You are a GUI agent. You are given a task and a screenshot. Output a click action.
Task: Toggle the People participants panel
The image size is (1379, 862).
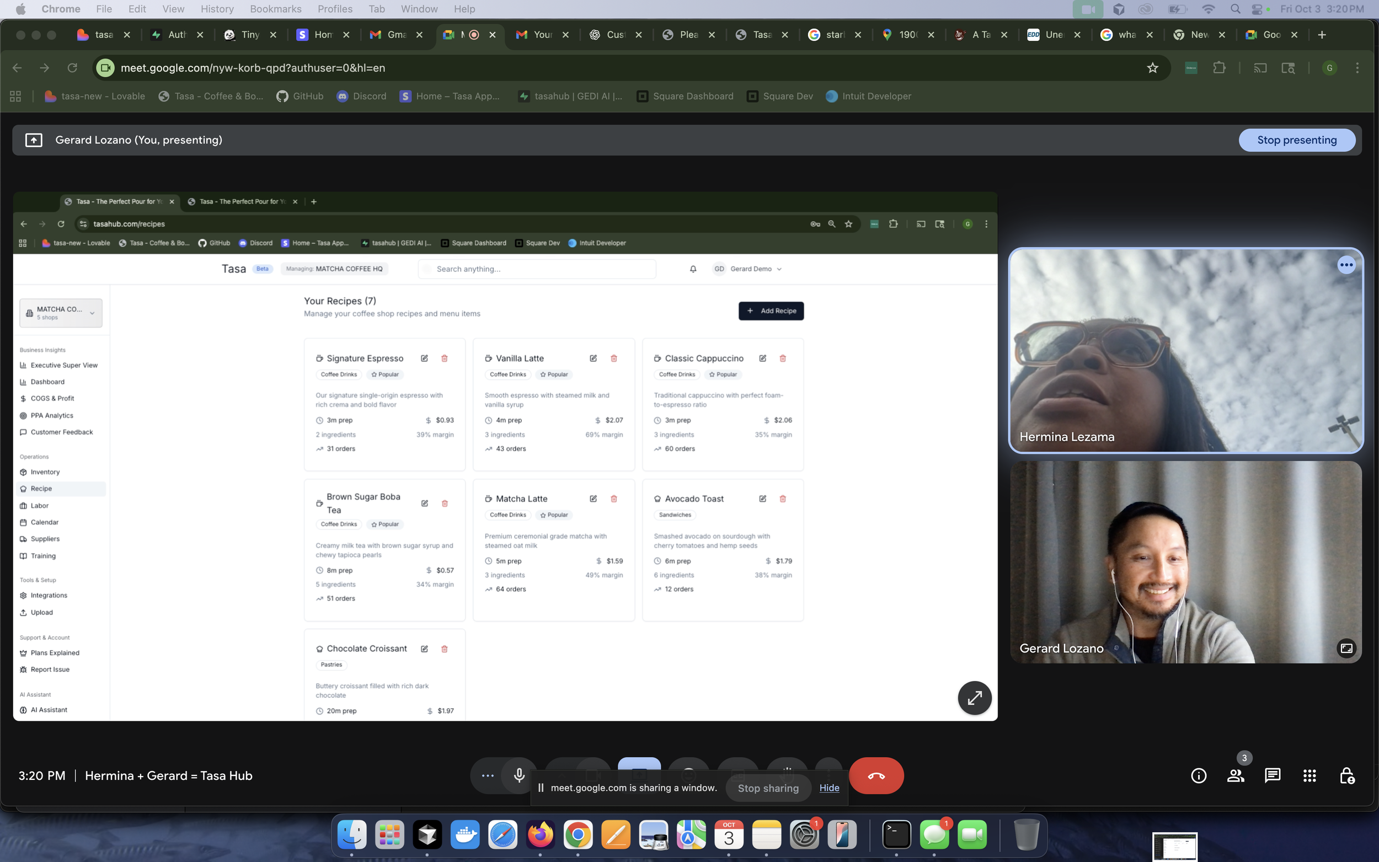tap(1236, 775)
